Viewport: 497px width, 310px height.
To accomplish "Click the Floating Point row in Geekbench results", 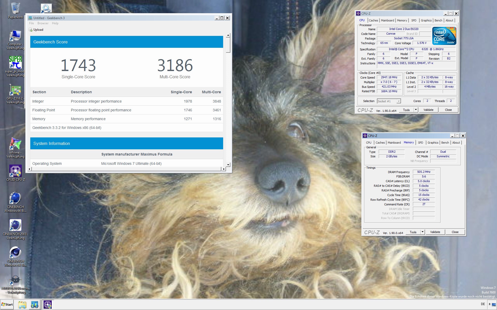I will pos(127,110).
